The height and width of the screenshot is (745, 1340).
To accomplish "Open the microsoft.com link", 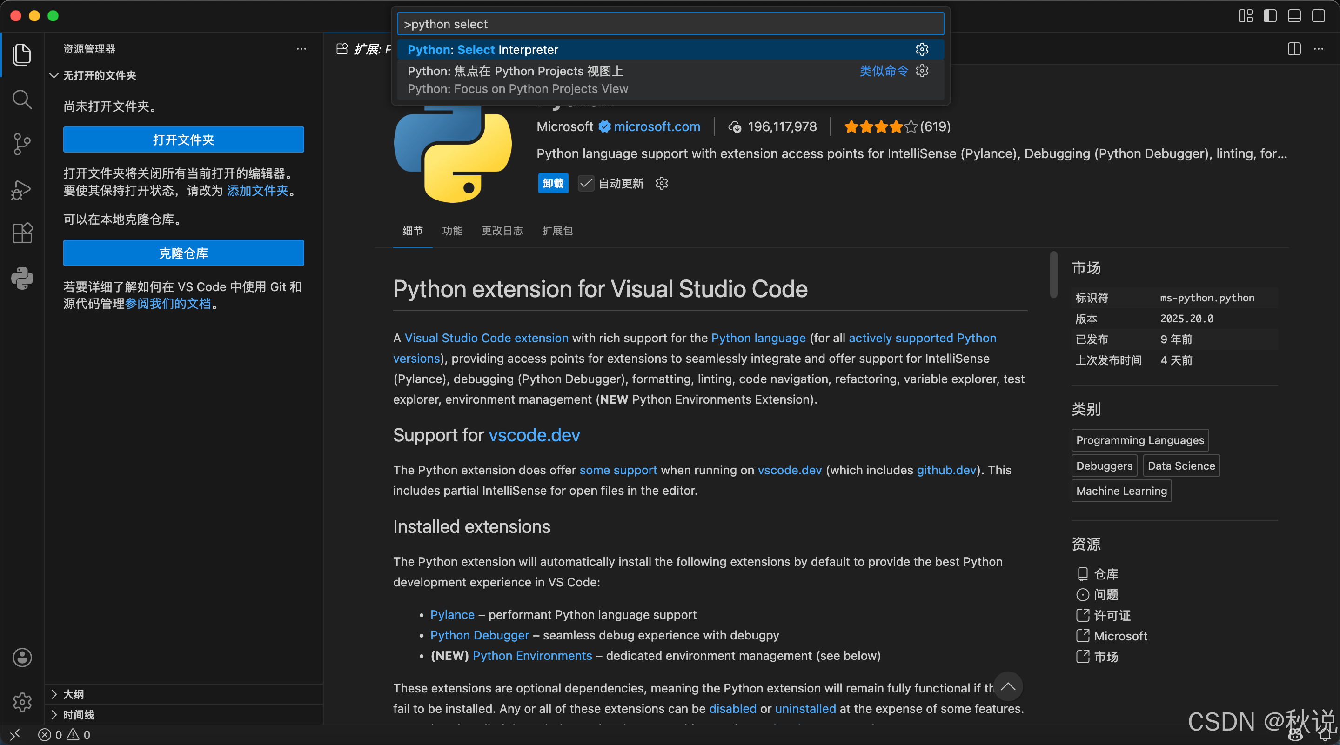I will click(657, 126).
